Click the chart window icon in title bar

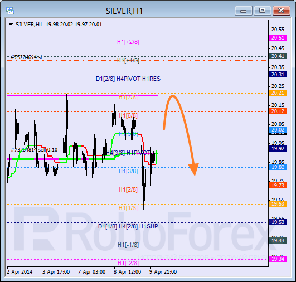coord(10,11)
